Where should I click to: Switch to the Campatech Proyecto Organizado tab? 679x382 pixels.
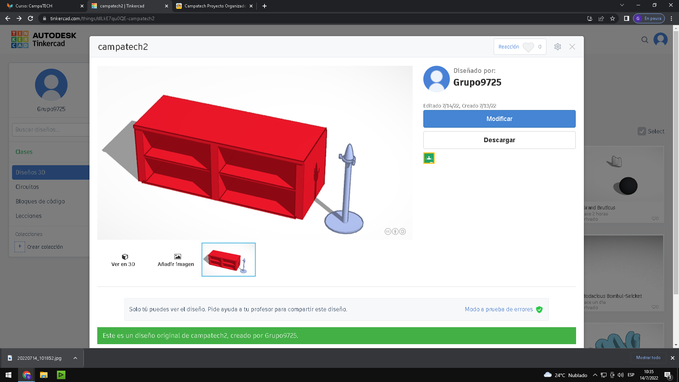pyautogui.click(x=212, y=6)
